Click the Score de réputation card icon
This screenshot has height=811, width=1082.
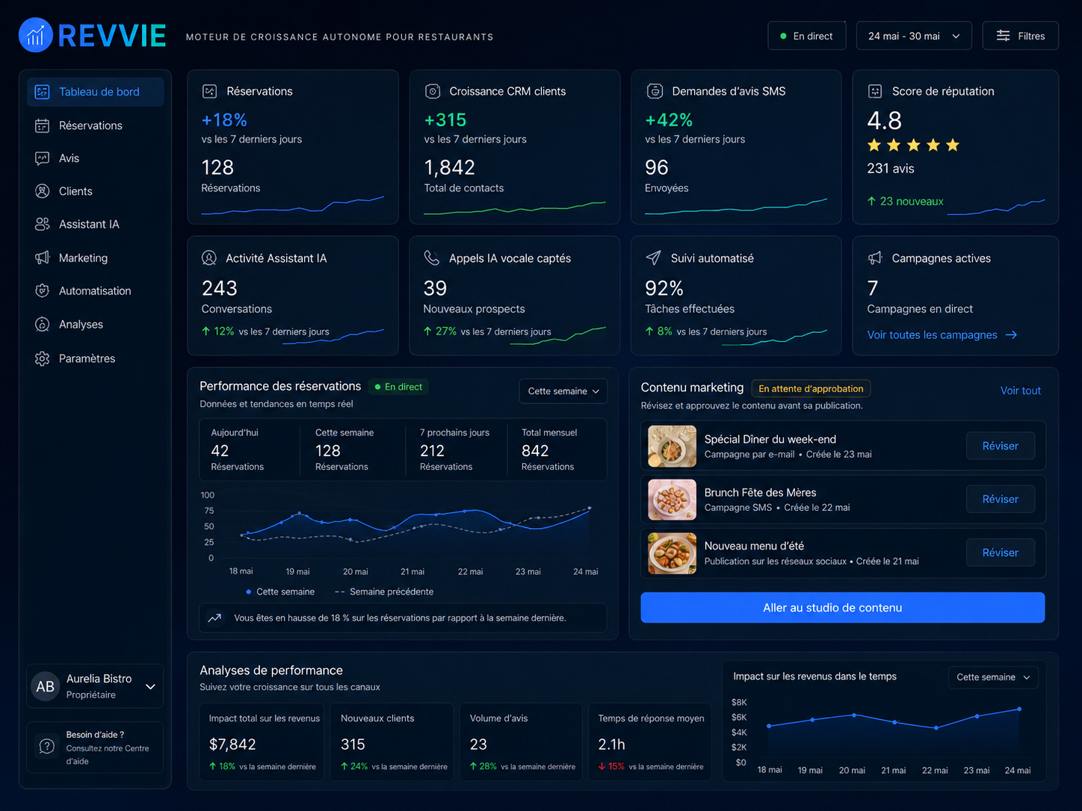pos(875,91)
